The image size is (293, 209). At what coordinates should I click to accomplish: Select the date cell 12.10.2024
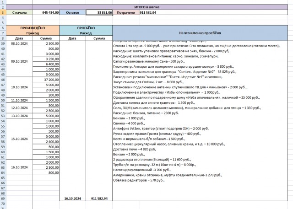pyautogui.click(x=19, y=108)
